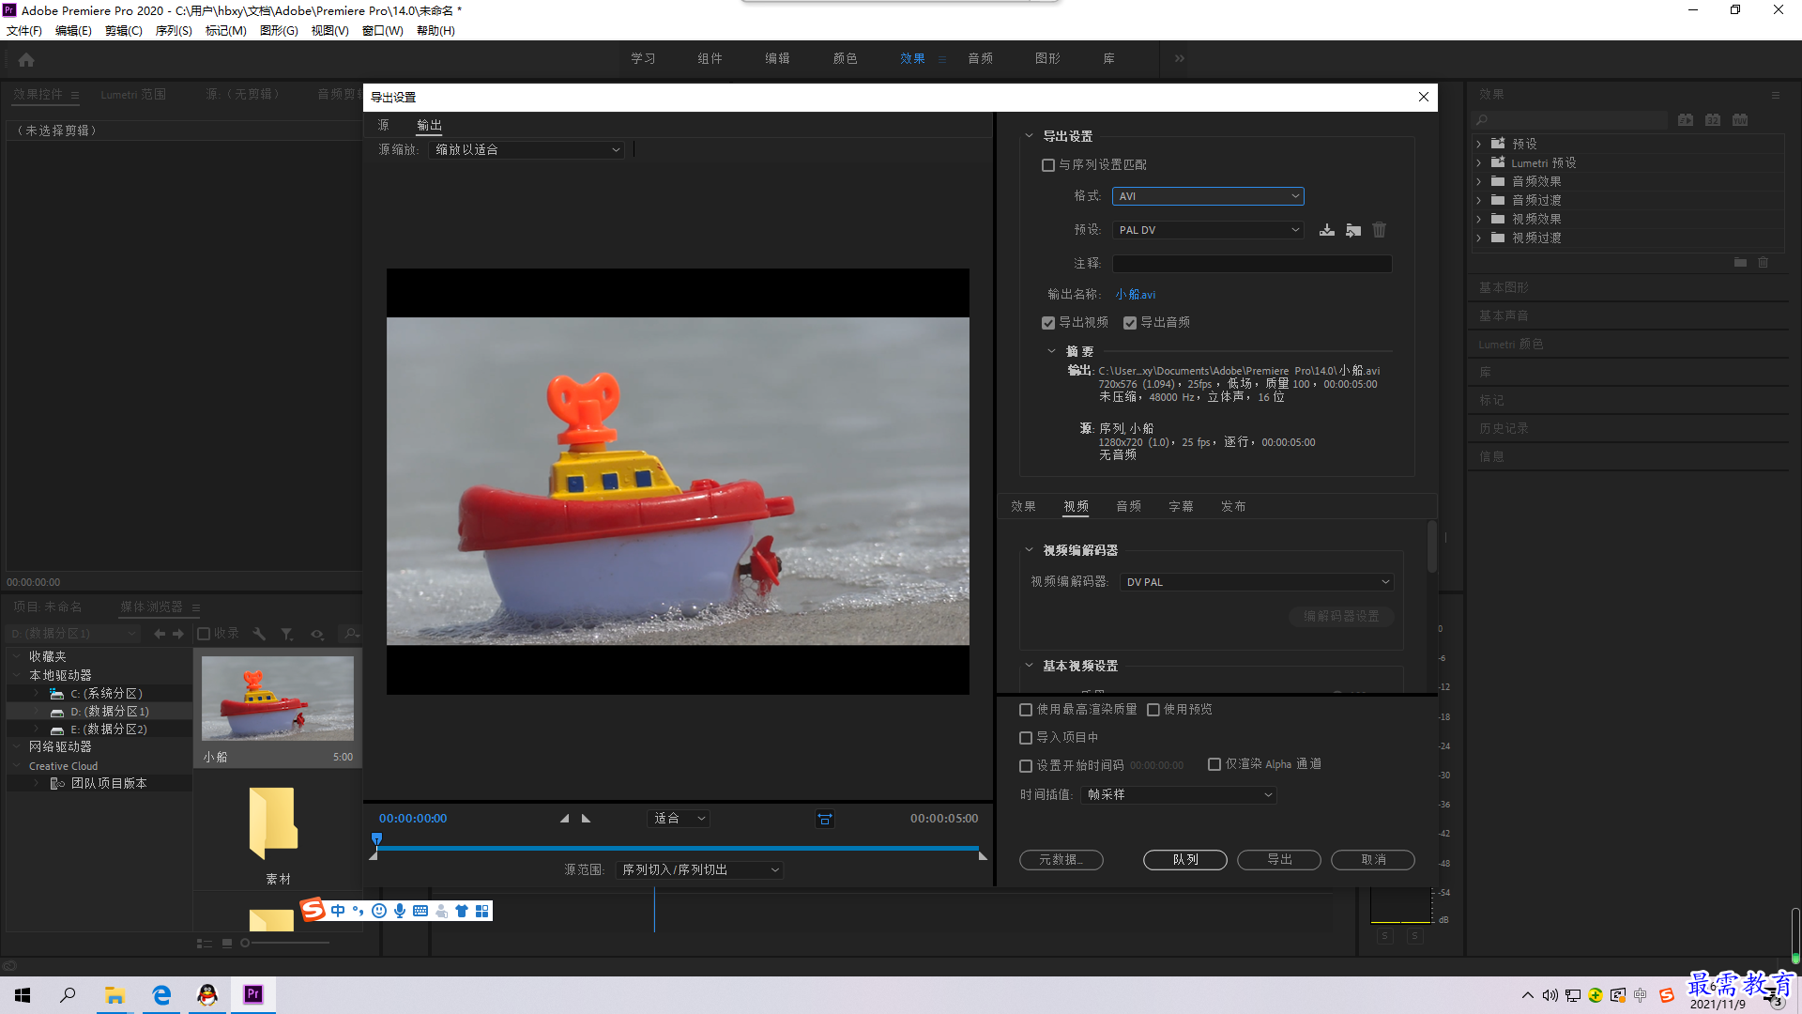
Task: Click the filter funnel icon in Media Browser
Action: click(287, 635)
